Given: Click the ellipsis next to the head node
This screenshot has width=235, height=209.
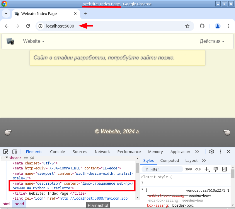Looking at the screenshot, I should [x=3, y=158].
